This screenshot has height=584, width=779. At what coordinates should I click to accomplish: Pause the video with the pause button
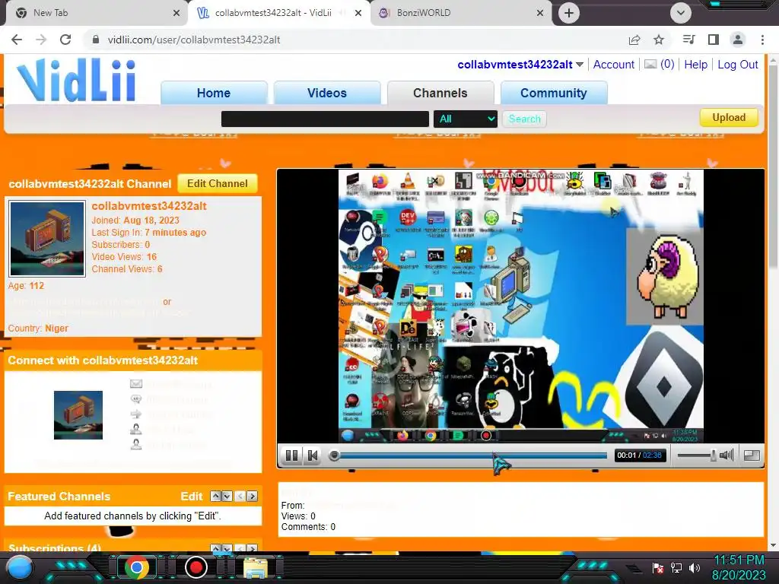click(291, 455)
